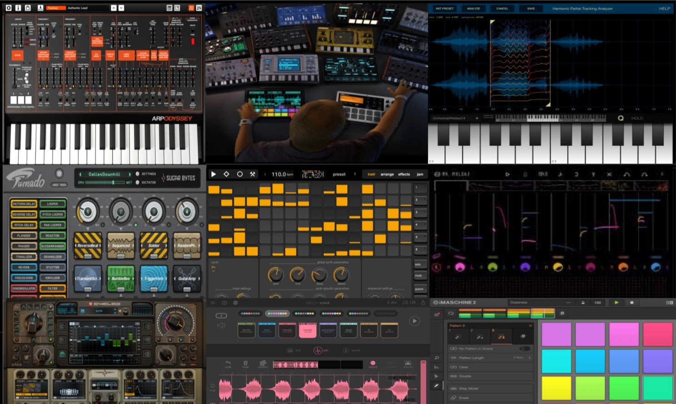Click the random dice icon in blocs wave
Image resolution: width=676 pixels, height=404 pixels.
pos(263,364)
